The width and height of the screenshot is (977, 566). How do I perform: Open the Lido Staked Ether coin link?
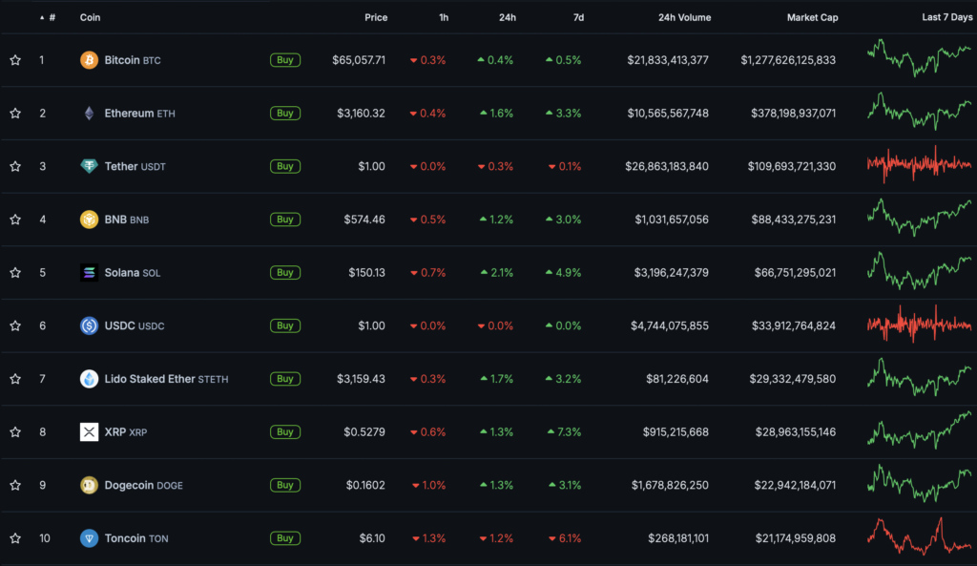[149, 379]
